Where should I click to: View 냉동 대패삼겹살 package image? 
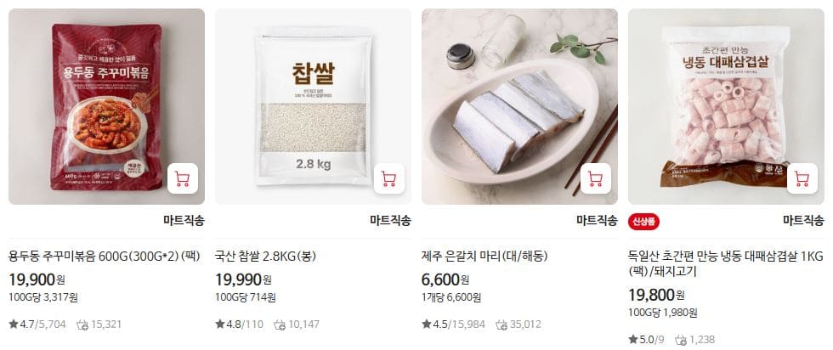coord(726,106)
